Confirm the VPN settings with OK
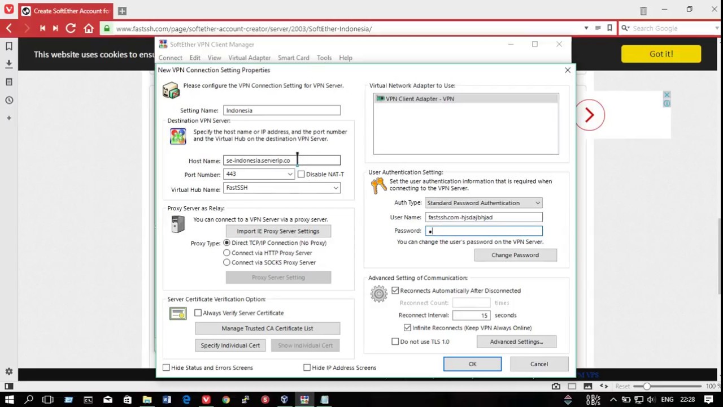 [x=472, y=364]
